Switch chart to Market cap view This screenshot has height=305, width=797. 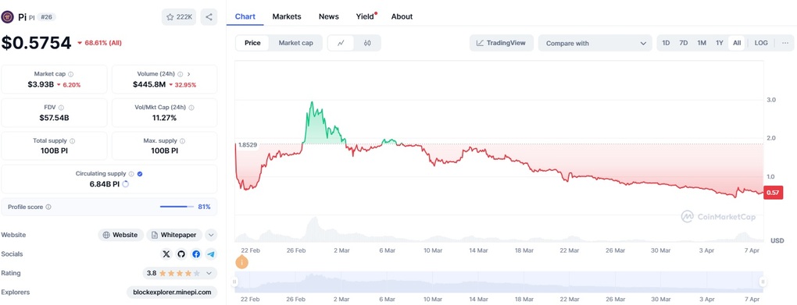[x=296, y=43]
